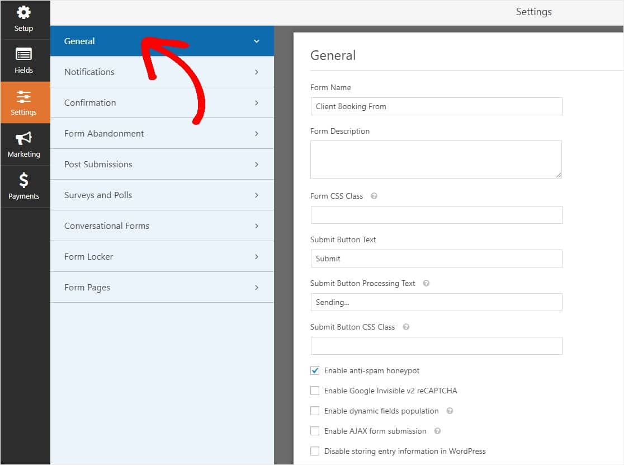Open the Notifications settings section

(x=162, y=72)
